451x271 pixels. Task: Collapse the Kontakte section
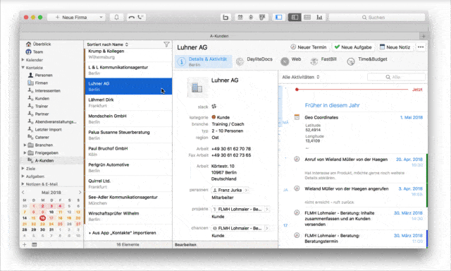click(x=23, y=67)
